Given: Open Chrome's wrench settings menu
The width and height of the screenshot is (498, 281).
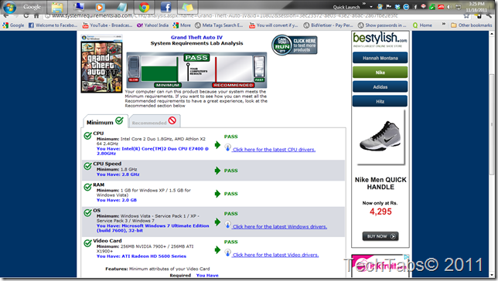Looking at the screenshot, I should point(489,15).
